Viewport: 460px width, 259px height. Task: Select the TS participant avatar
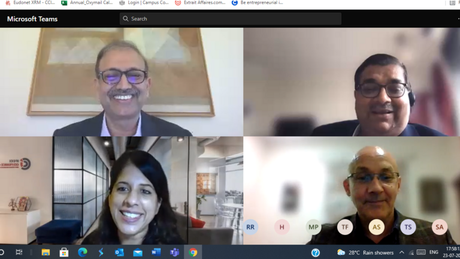tap(408, 227)
